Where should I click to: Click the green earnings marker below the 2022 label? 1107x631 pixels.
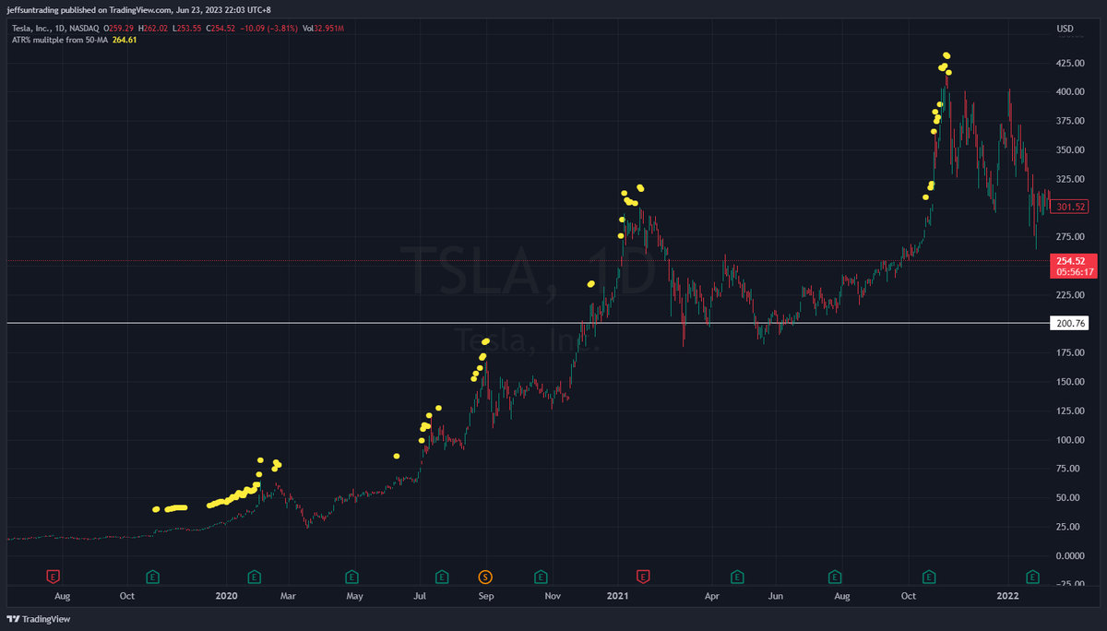pos(1033,577)
